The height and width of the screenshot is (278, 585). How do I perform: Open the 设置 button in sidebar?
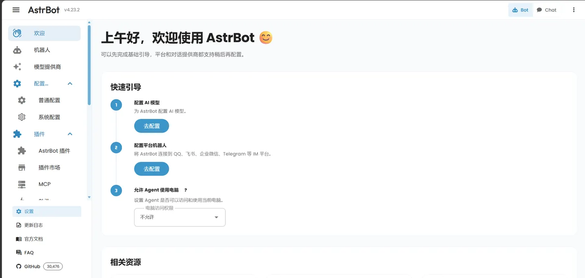(47, 212)
